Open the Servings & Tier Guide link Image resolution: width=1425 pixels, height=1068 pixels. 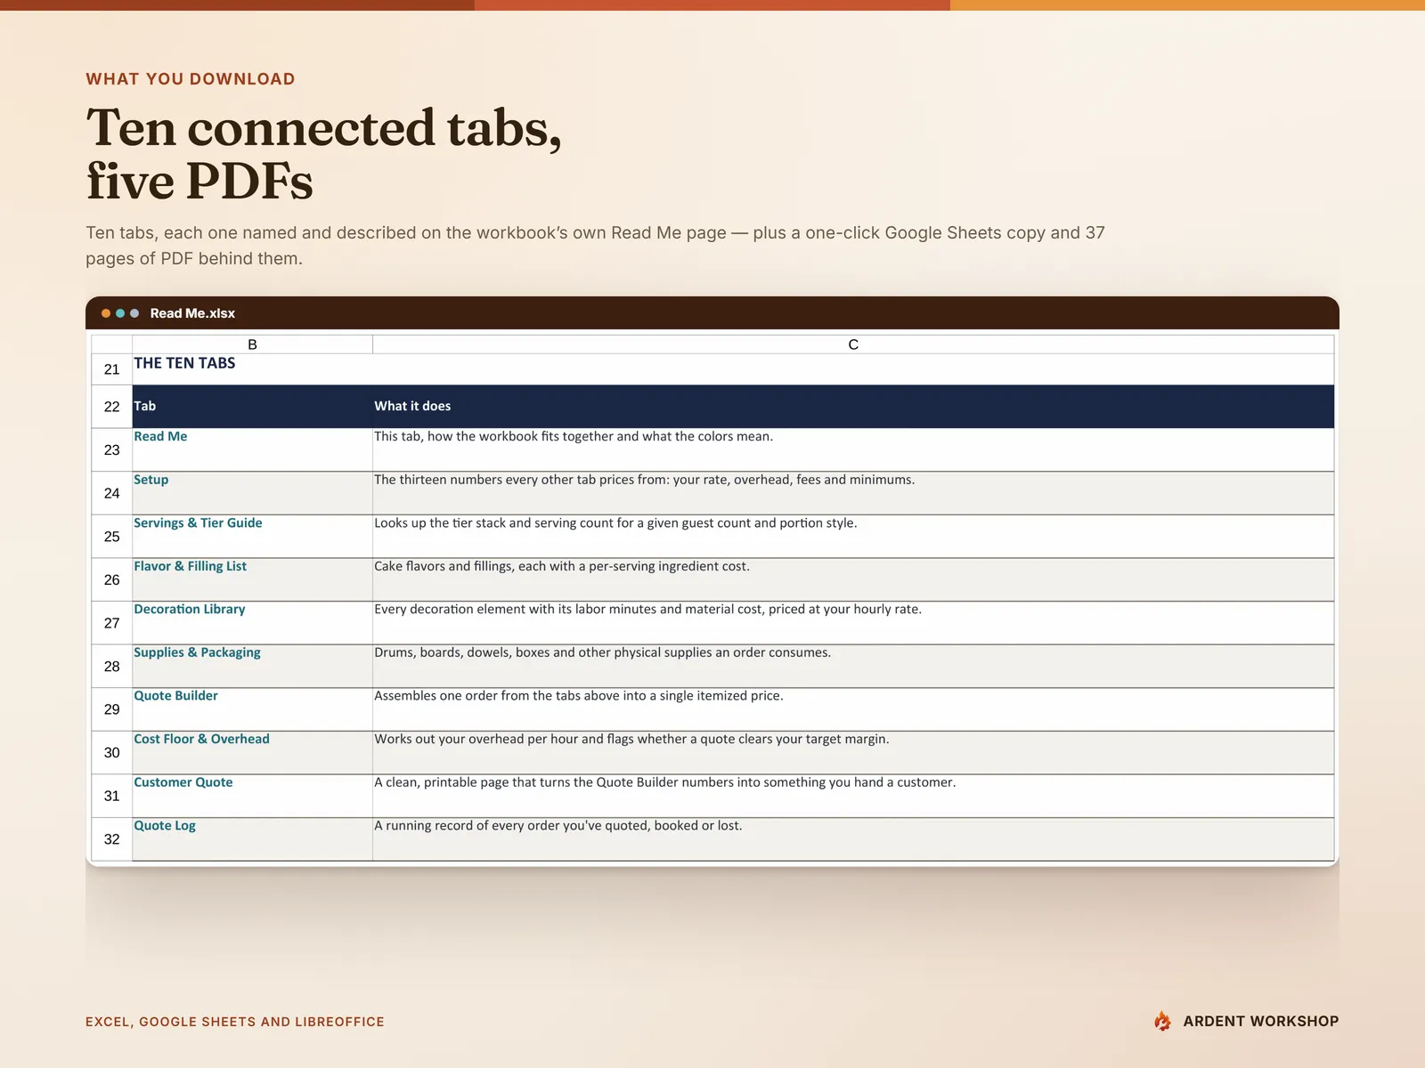coord(198,522)
